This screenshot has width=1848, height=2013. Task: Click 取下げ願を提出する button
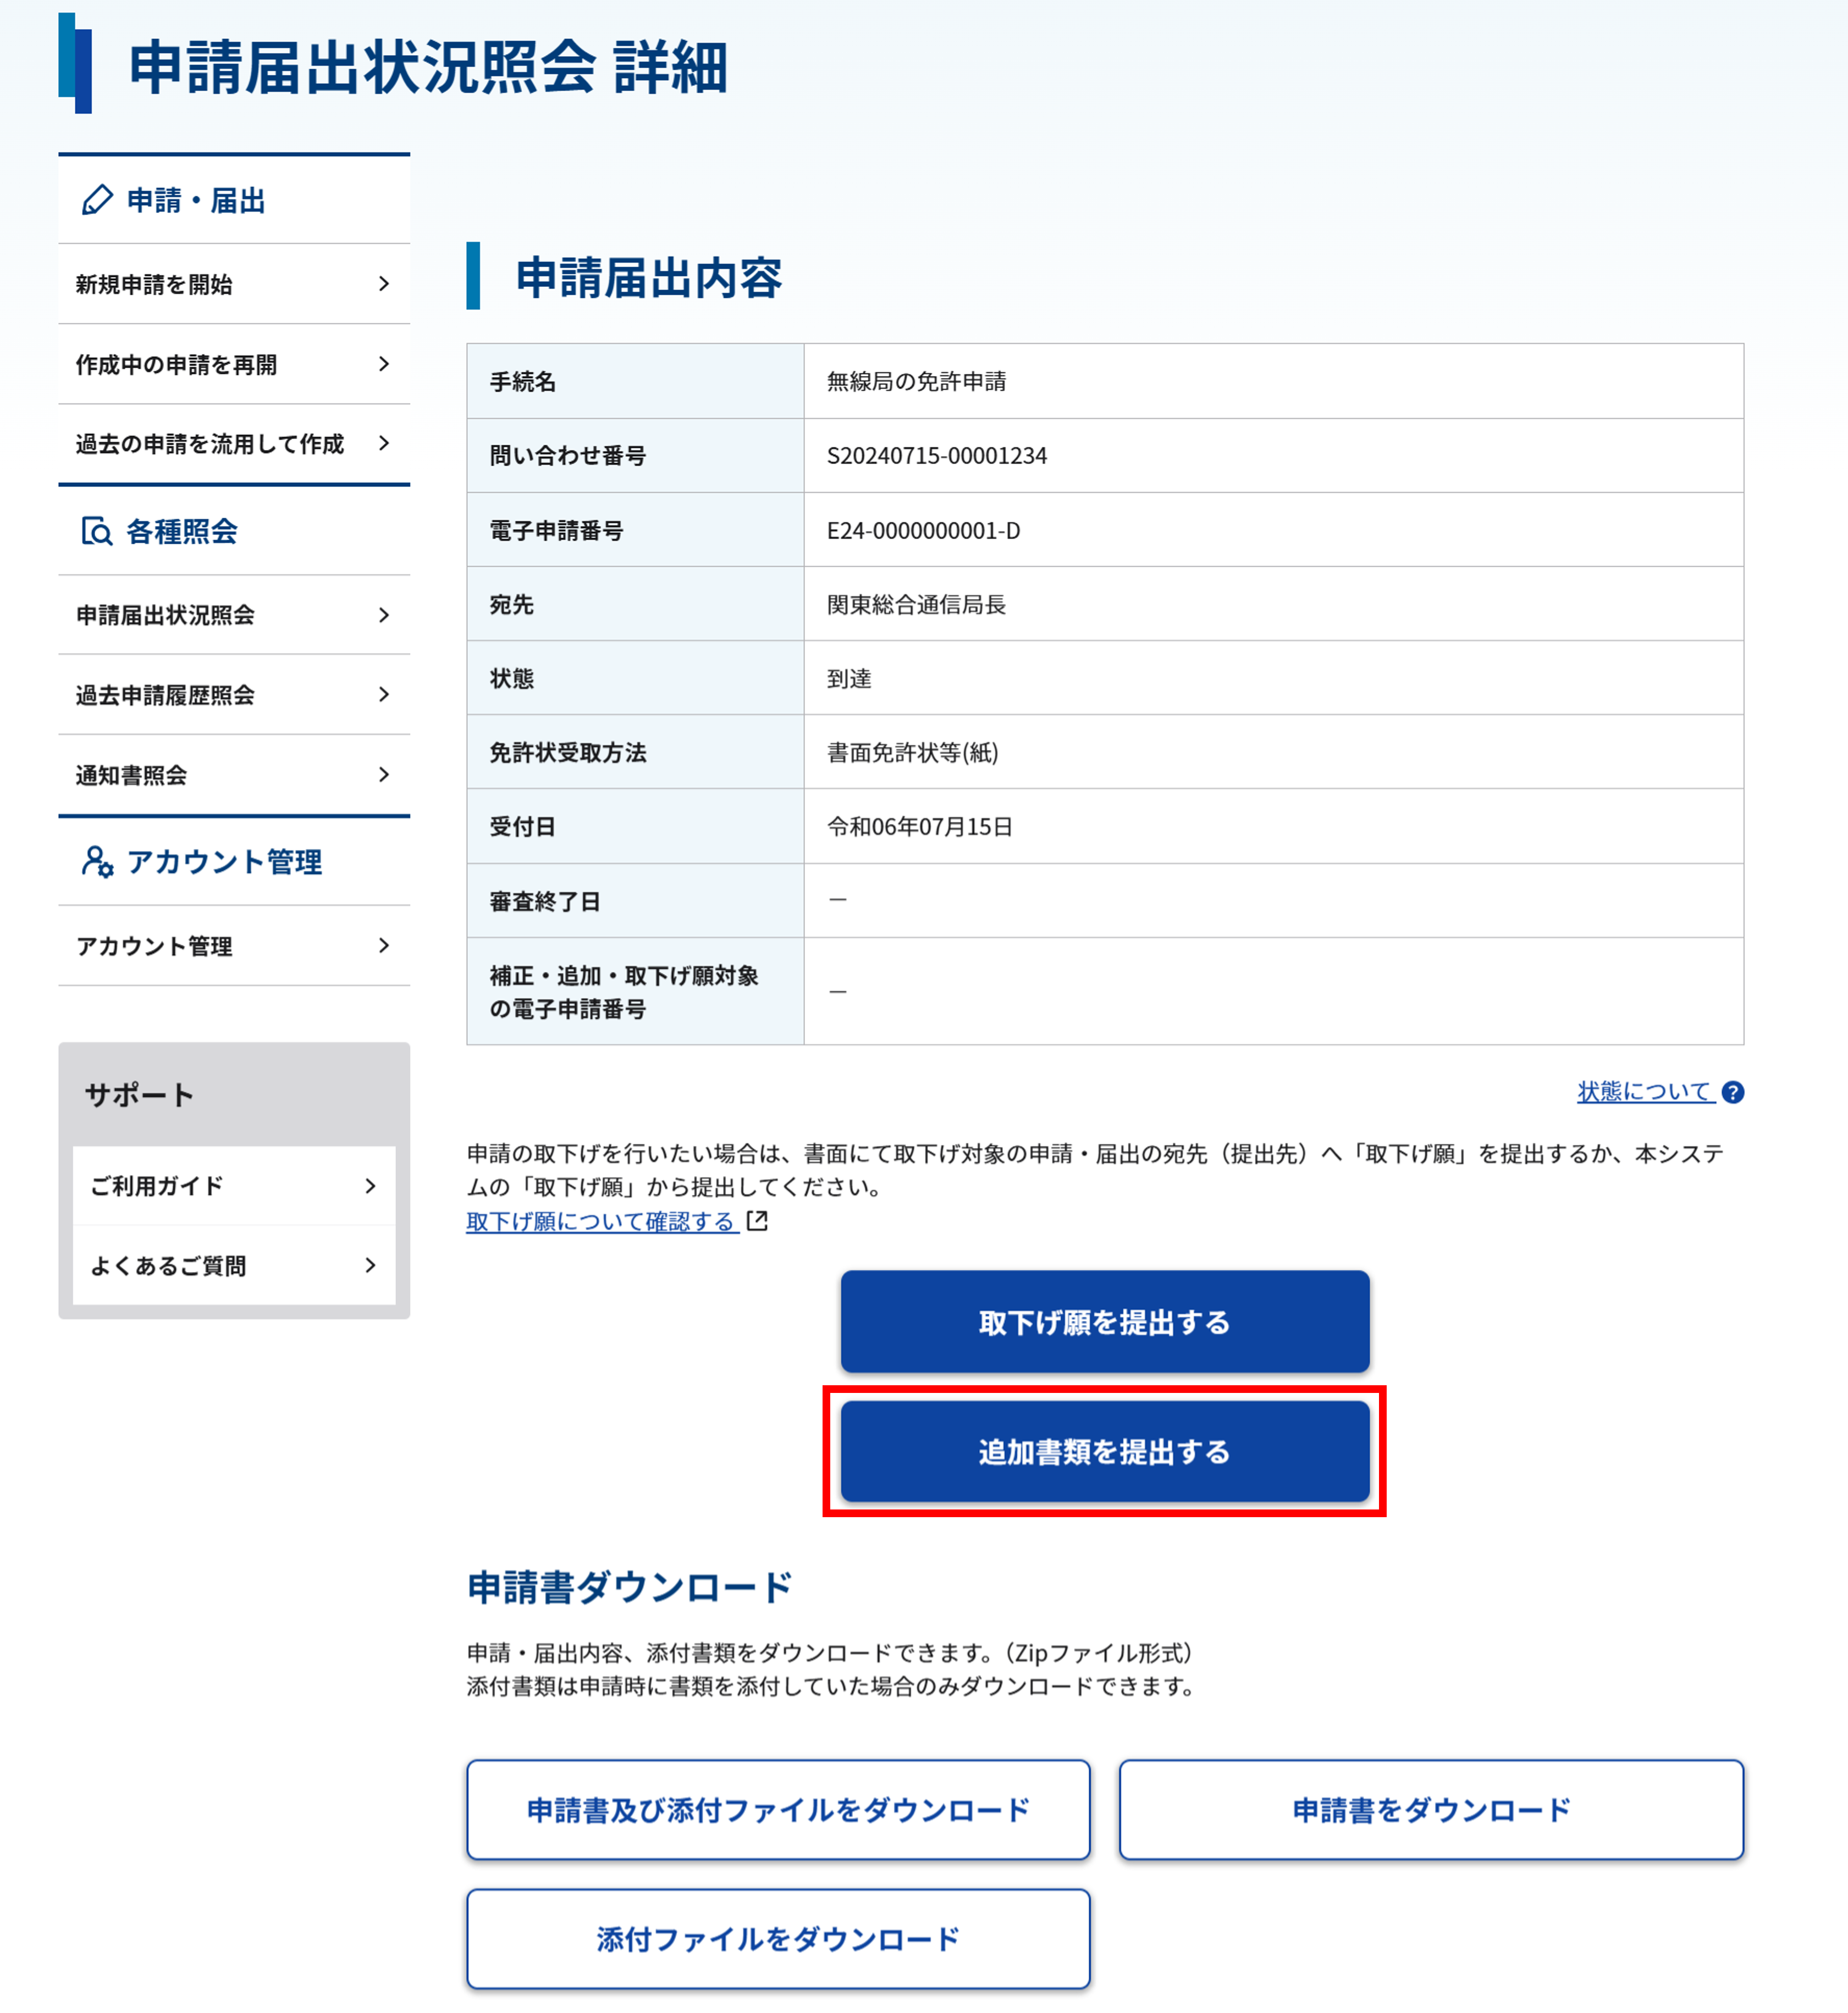tap(1105, 1321)
